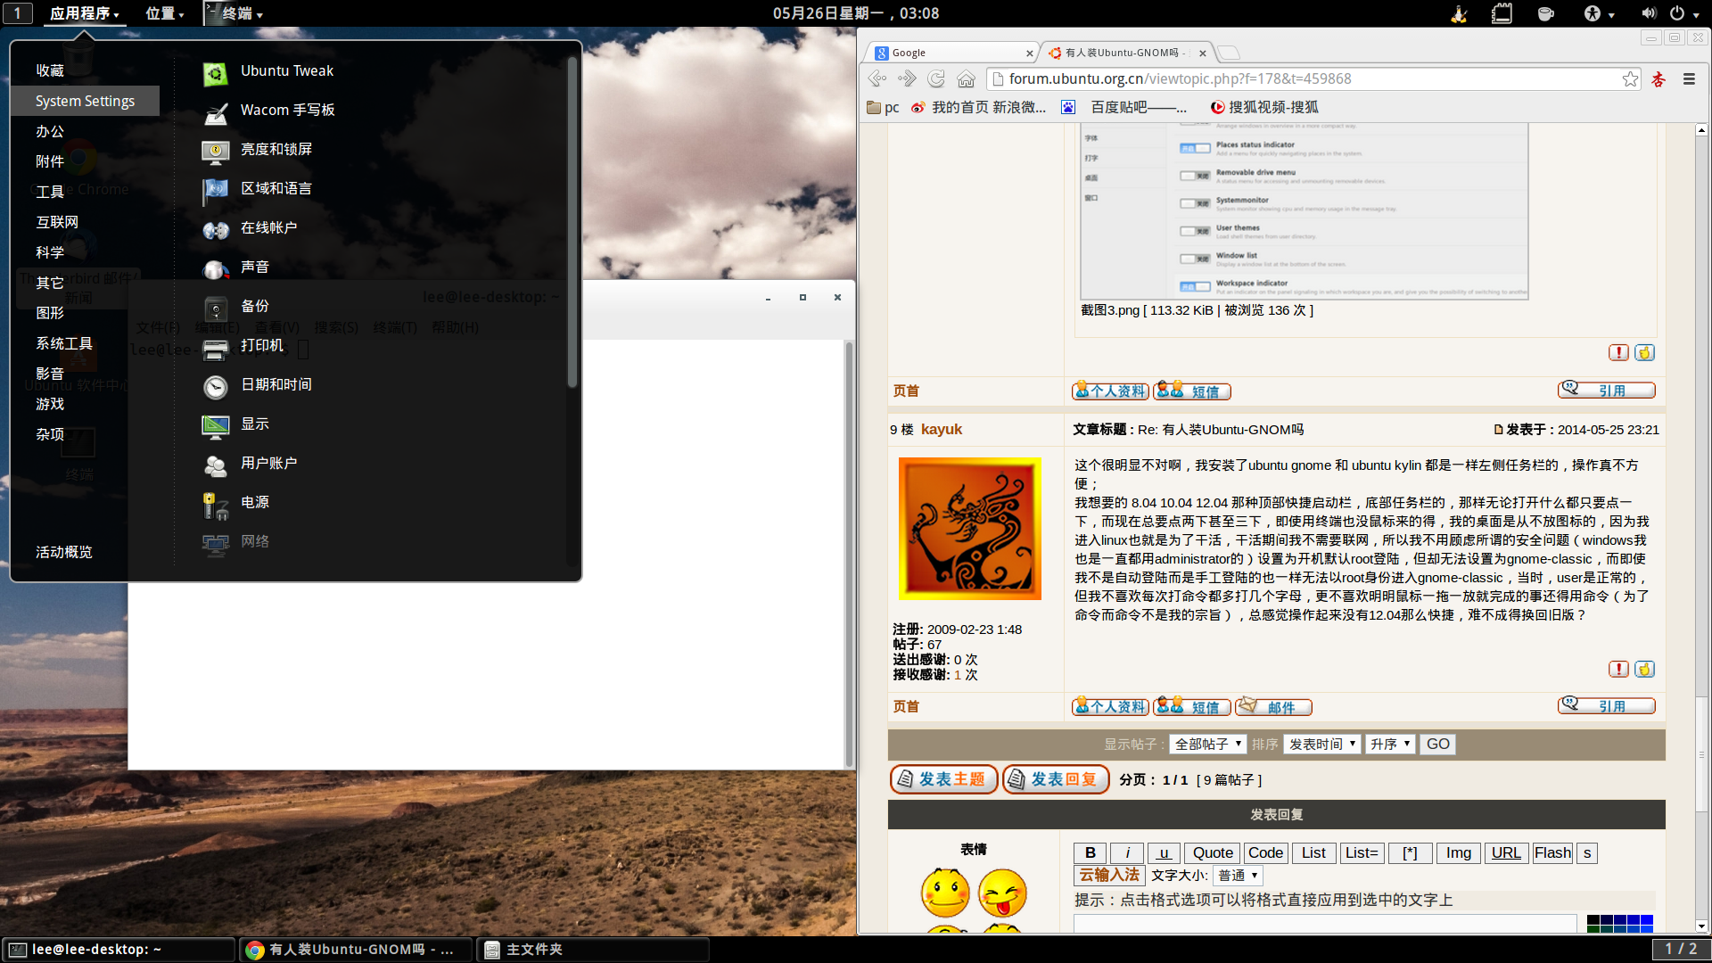Expand the 升序 order dropdown
The image size is (1712, 963).
1390,744
